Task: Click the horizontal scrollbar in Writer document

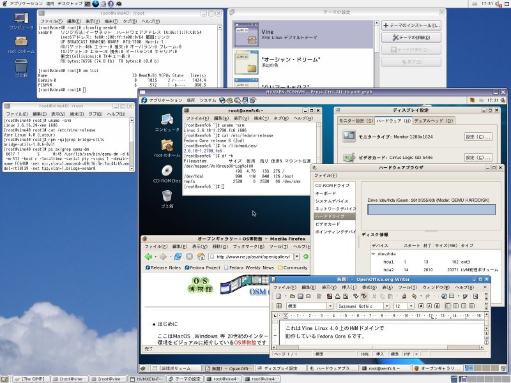Action: [377, 347]
